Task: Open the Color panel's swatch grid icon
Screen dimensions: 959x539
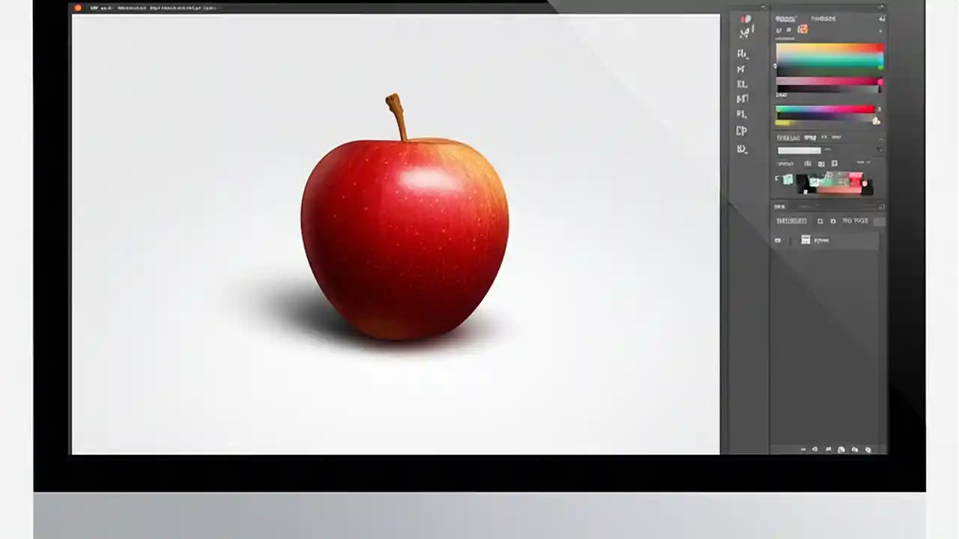Action: 803,30
